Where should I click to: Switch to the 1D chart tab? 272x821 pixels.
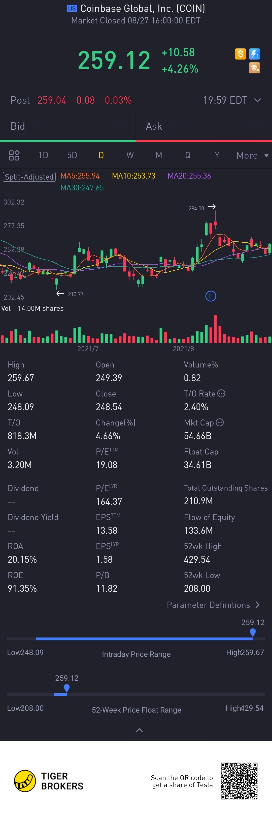tap(43, 155)
